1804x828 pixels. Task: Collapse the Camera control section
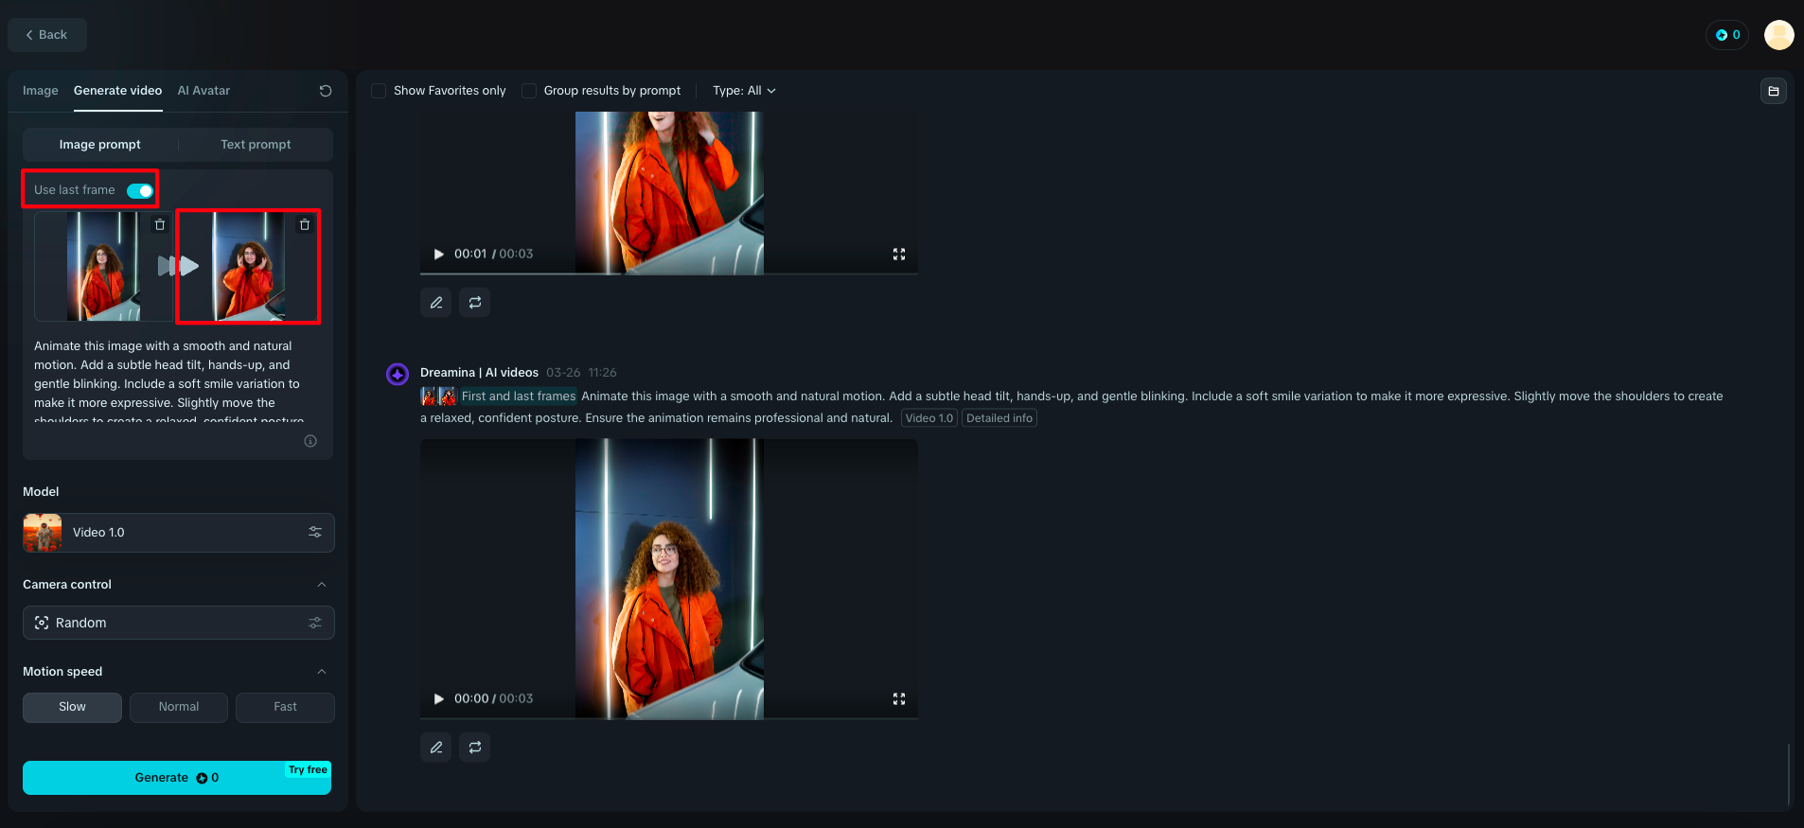322,585
